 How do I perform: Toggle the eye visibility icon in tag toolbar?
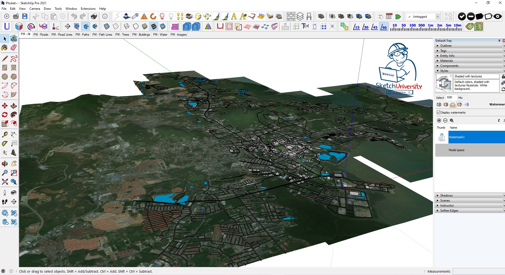point(498,16)
